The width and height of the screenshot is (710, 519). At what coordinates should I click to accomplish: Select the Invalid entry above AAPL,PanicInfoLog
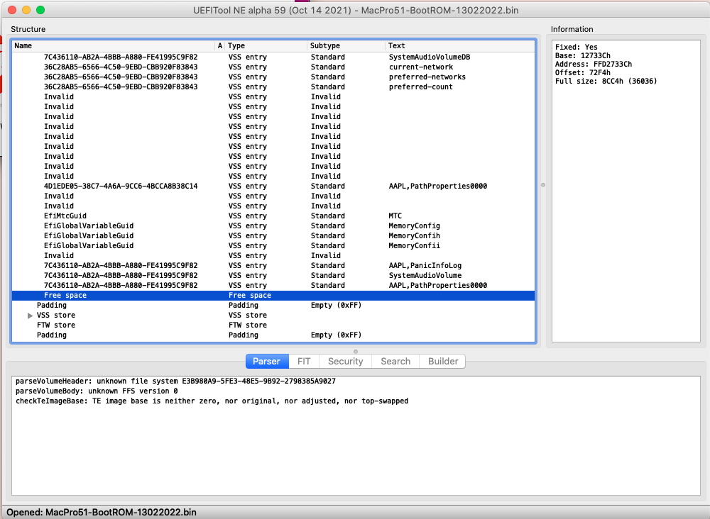coord(273,255)
